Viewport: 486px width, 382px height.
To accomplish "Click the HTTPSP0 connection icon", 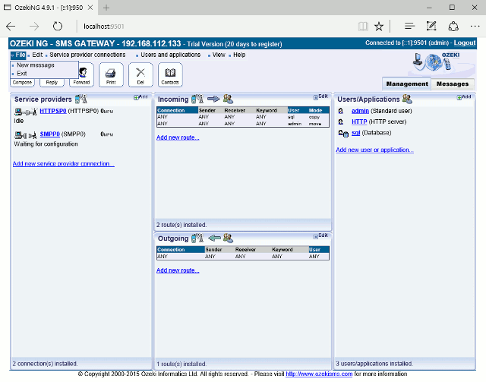I will pos(26,112).
